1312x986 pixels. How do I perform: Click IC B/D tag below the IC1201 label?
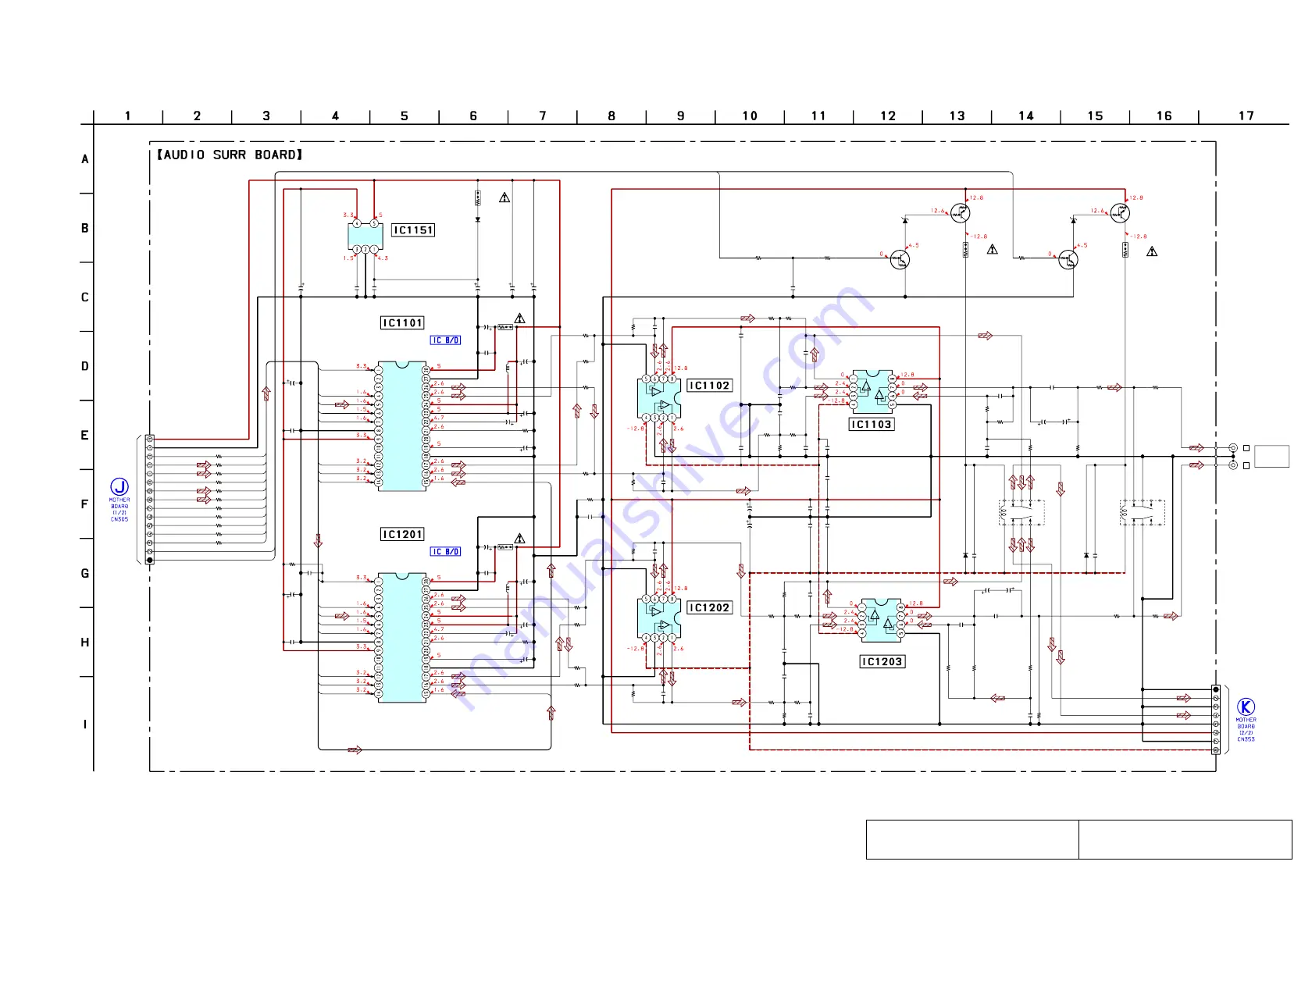446,552
